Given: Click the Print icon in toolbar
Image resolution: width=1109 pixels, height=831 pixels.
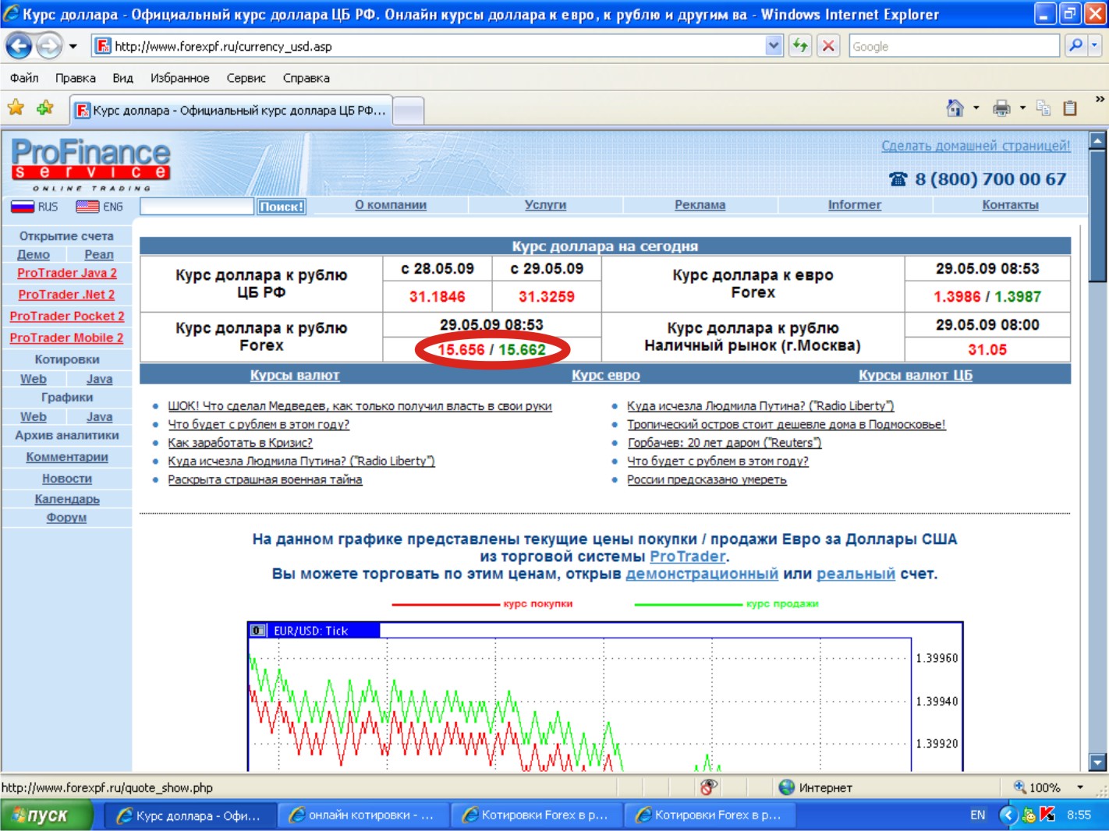Looking at the screenshot, I should tap(1001, 108).
